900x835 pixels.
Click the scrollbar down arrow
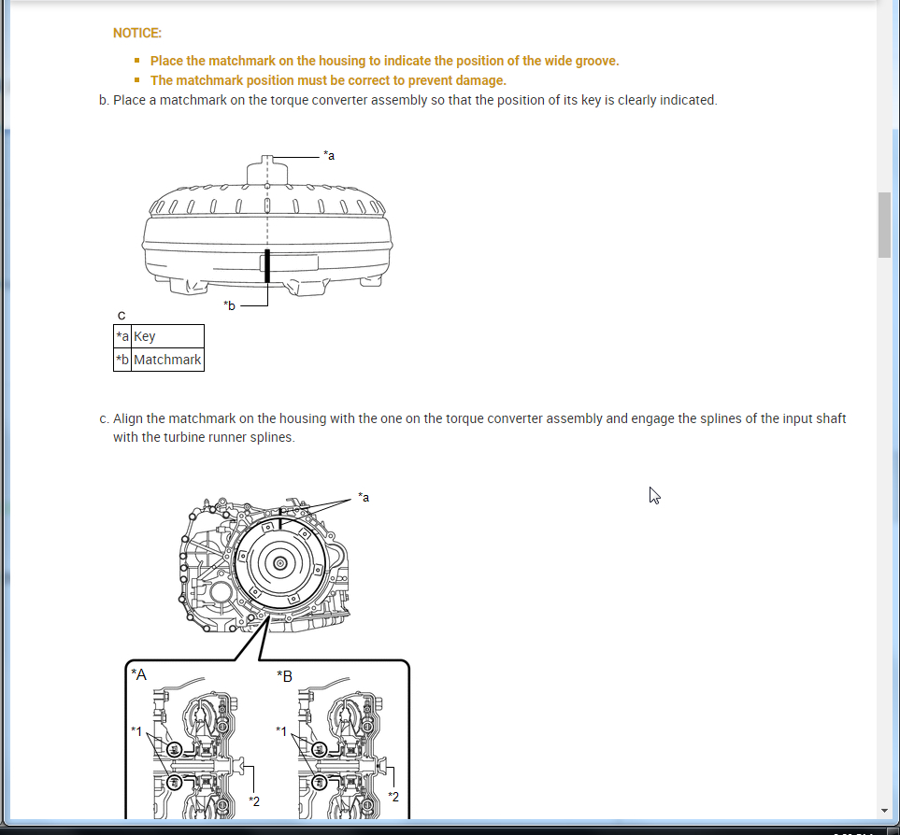(884, 811)
